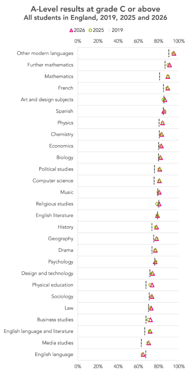Click the Physical education 2019 dashed marker
The width and height of the screenshot is (191, 373).
point(146,285)
